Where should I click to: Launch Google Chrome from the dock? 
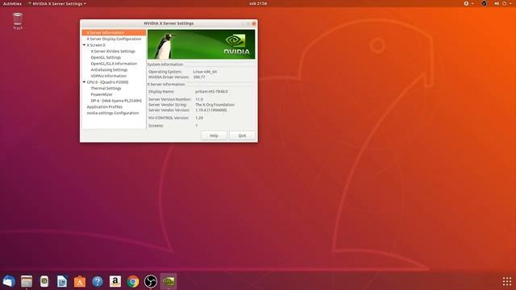click(x=133, y=281)
